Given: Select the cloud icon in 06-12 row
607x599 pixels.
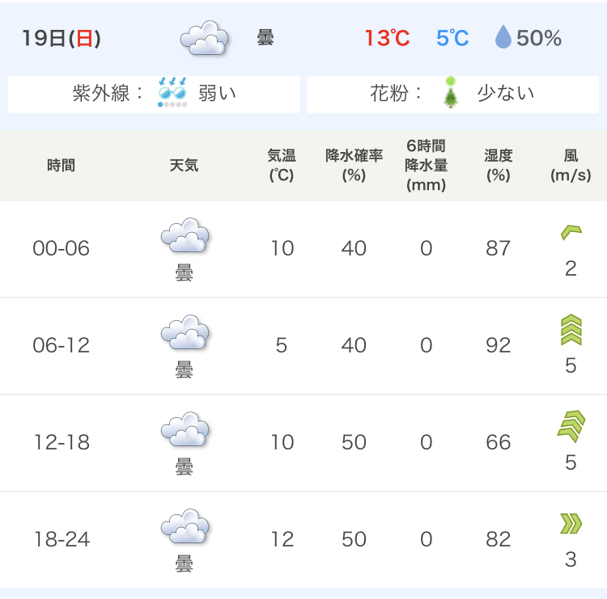Looking at the screenshot, I should 185,332.
